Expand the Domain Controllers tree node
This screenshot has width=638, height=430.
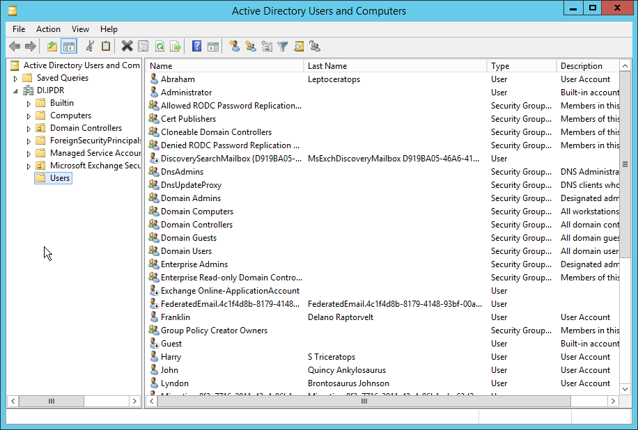[29, 129]
